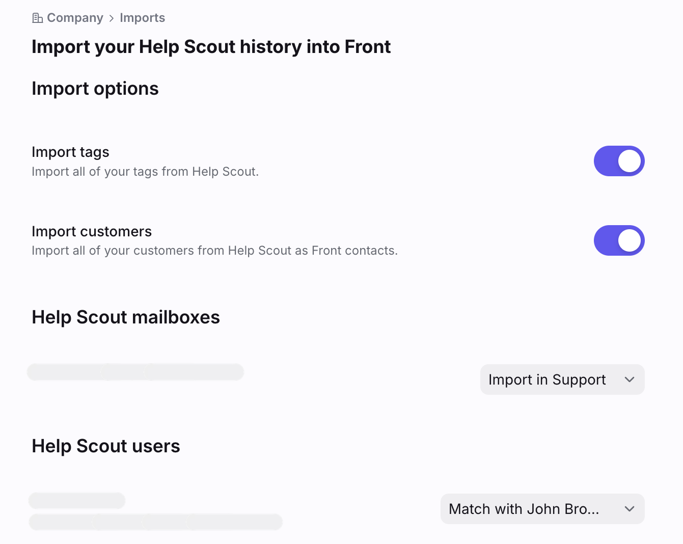Click the breadcrumb separator chevron

pyautogui.click(x=112, y=18)
